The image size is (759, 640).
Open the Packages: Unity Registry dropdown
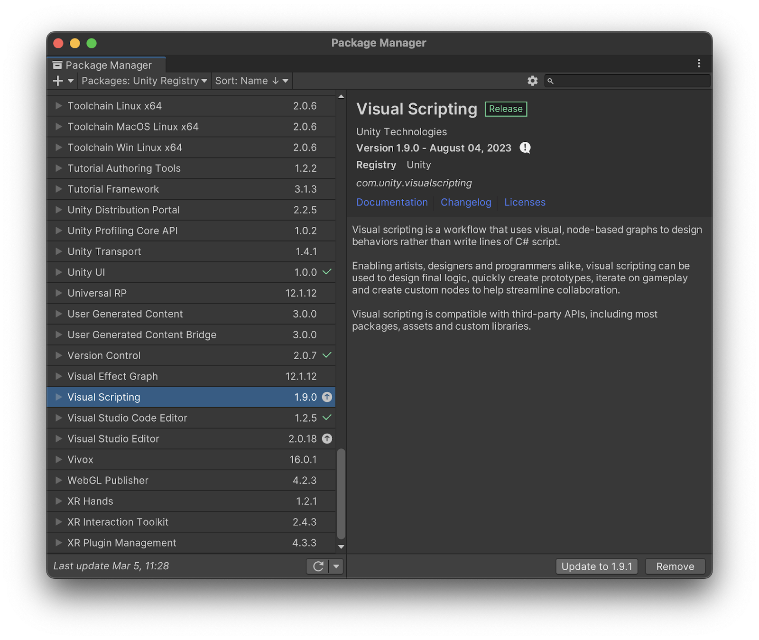[144, 81]
